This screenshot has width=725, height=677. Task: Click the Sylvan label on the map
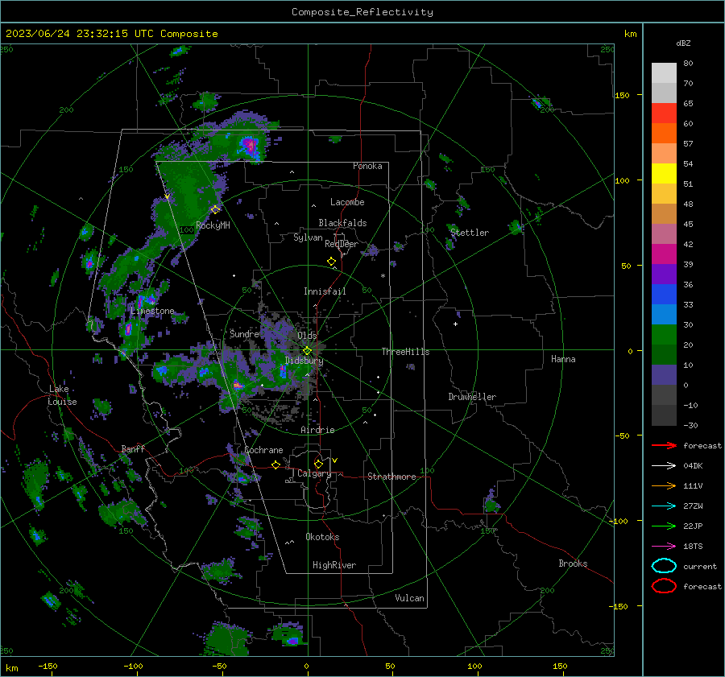pyautogui.click(x=308, y=237)
